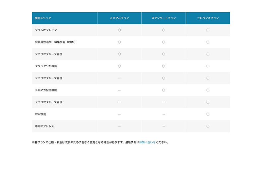Click ダブルオプトイン circle under ミニマムプラン
The width and height of the screenshot is (262, 170).
point(119,30)
